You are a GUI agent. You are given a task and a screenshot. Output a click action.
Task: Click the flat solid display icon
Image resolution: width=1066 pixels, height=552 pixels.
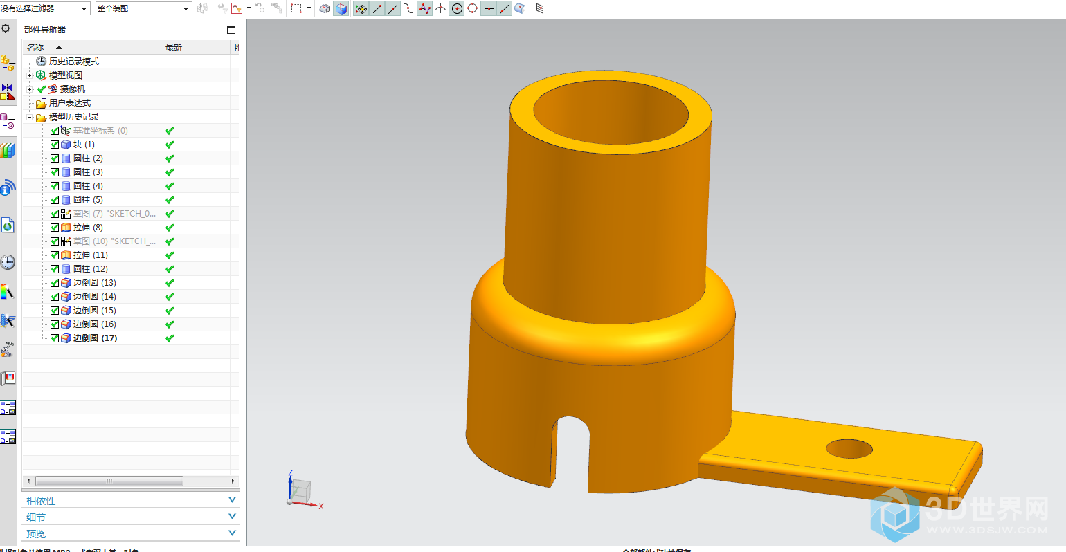325,8
